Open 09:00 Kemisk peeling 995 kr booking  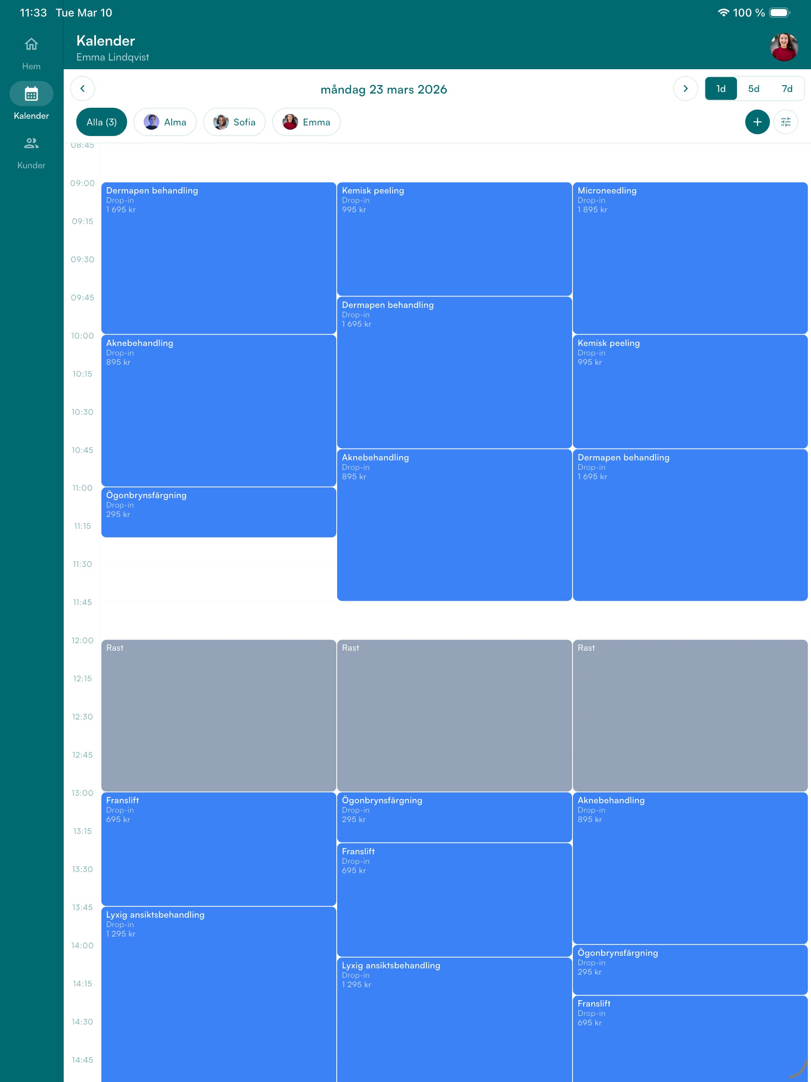tap(454, 239)
